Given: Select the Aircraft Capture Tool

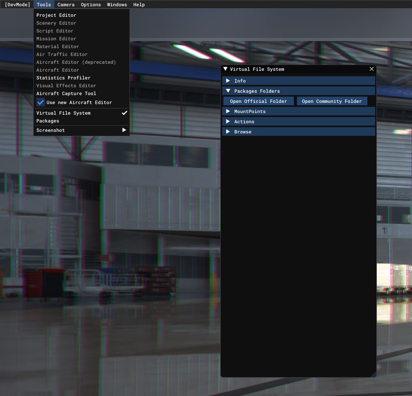Looking at the screenshot, I should pos(66,94).
